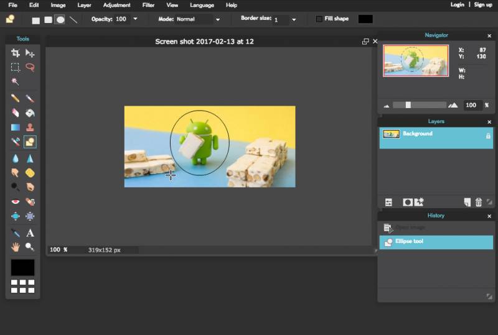This screenshot has width=498, height=335.
Task: Pick the Paint Bucket tool
Action: click(30, 113)
